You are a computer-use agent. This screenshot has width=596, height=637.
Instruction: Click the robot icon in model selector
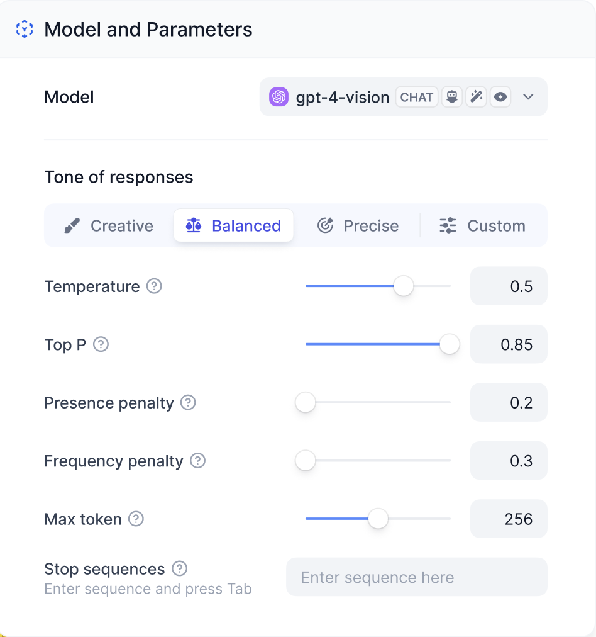[451, 97]
